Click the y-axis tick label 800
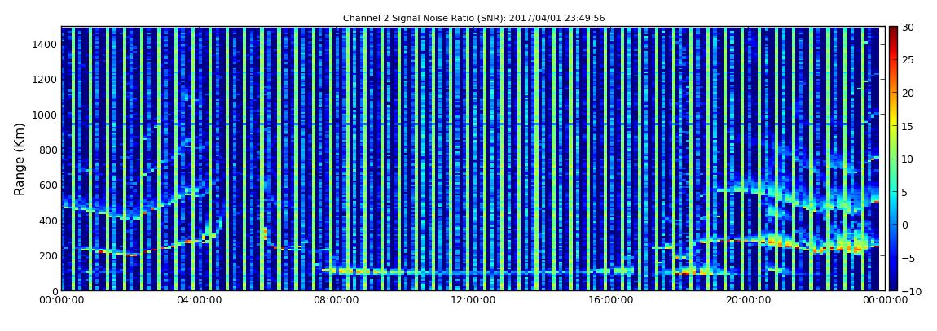 48,150
